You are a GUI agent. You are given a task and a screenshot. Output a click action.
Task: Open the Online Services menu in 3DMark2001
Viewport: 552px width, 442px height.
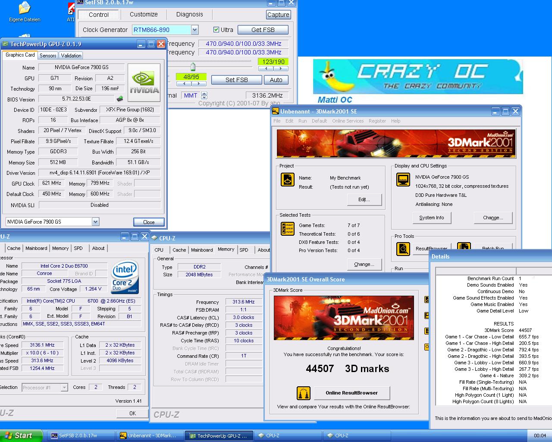pos(348,121)
